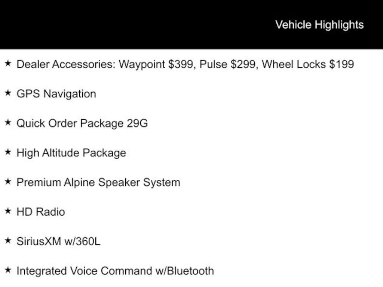This screenshot has width=383, height=287.
Task: Select the Vehicle Highlights header title
Action: click(319, 25)
